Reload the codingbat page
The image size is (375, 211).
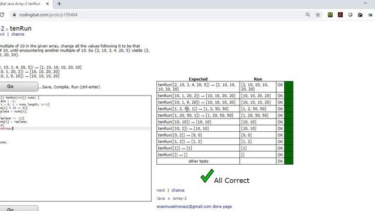(x=2, y=15)
